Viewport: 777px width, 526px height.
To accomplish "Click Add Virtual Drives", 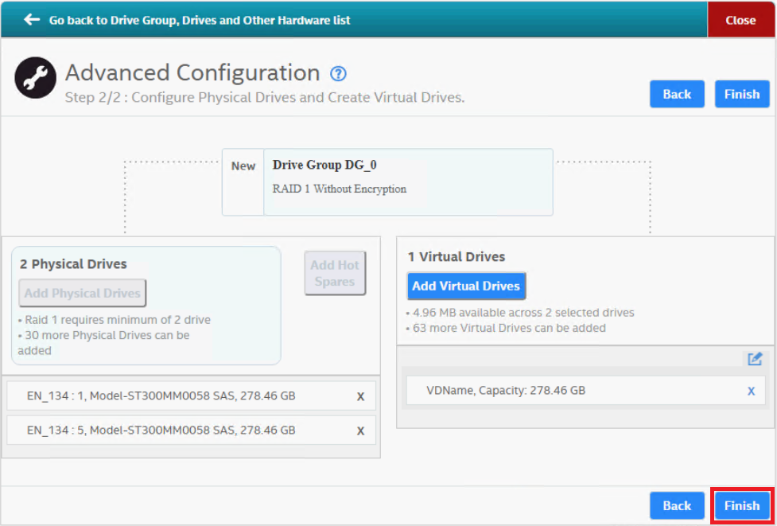I will point(466,286).
